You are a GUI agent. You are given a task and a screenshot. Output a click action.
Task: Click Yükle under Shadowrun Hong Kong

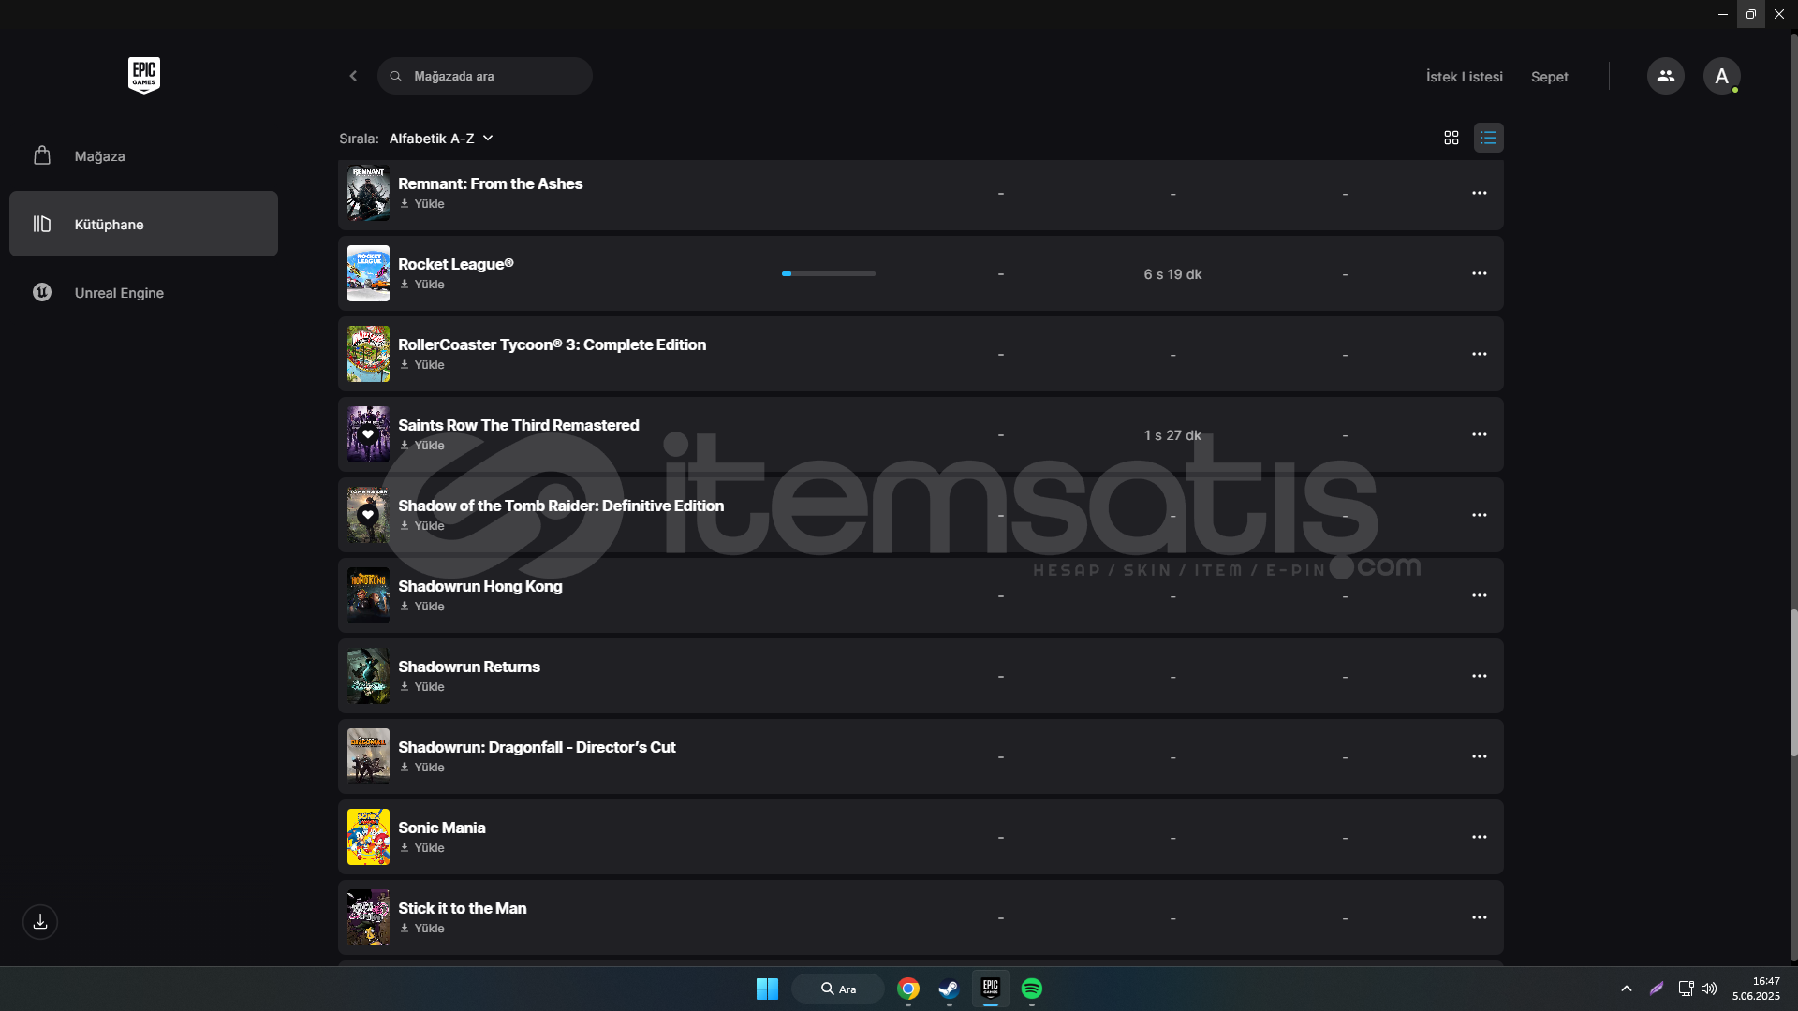(x=422, y=607)
